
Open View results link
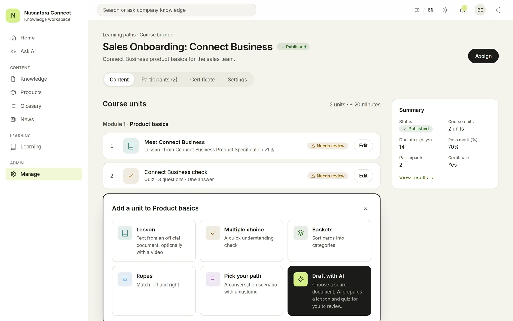coord(416,178)
